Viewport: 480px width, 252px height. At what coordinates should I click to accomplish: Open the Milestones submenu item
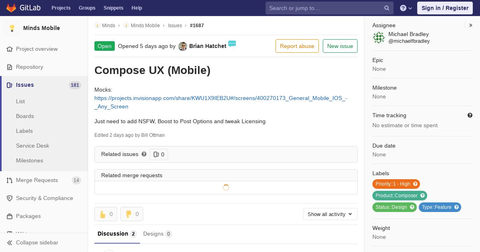[30, 160]
